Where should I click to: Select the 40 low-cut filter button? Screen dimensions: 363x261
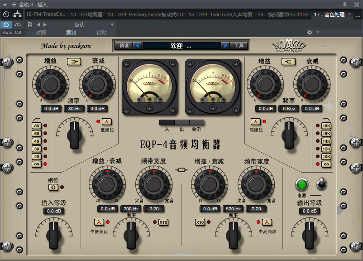click(x=37, y=141)
